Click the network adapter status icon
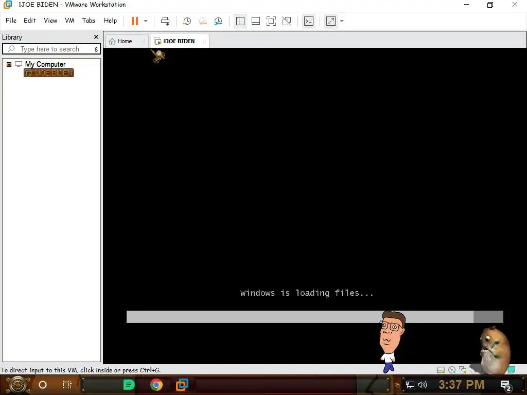 coord(463,370)
